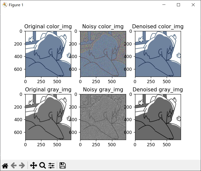This screenshot has width=201, height=171.
Task: Select the Noisy color_img plot
Action: [103, 54]
